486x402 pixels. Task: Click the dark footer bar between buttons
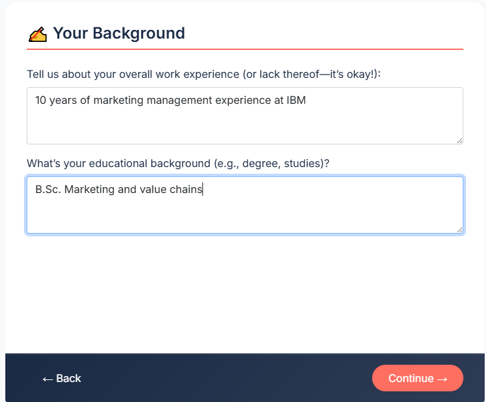[226, 378]
